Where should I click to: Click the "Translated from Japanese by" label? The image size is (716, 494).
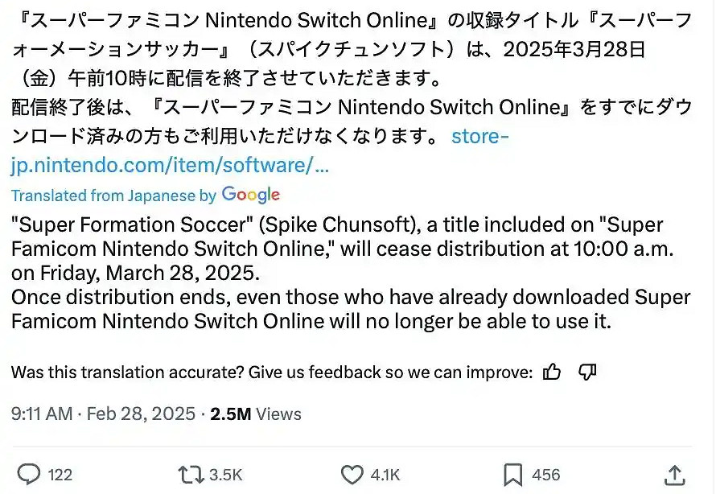[x=113, y=196]
